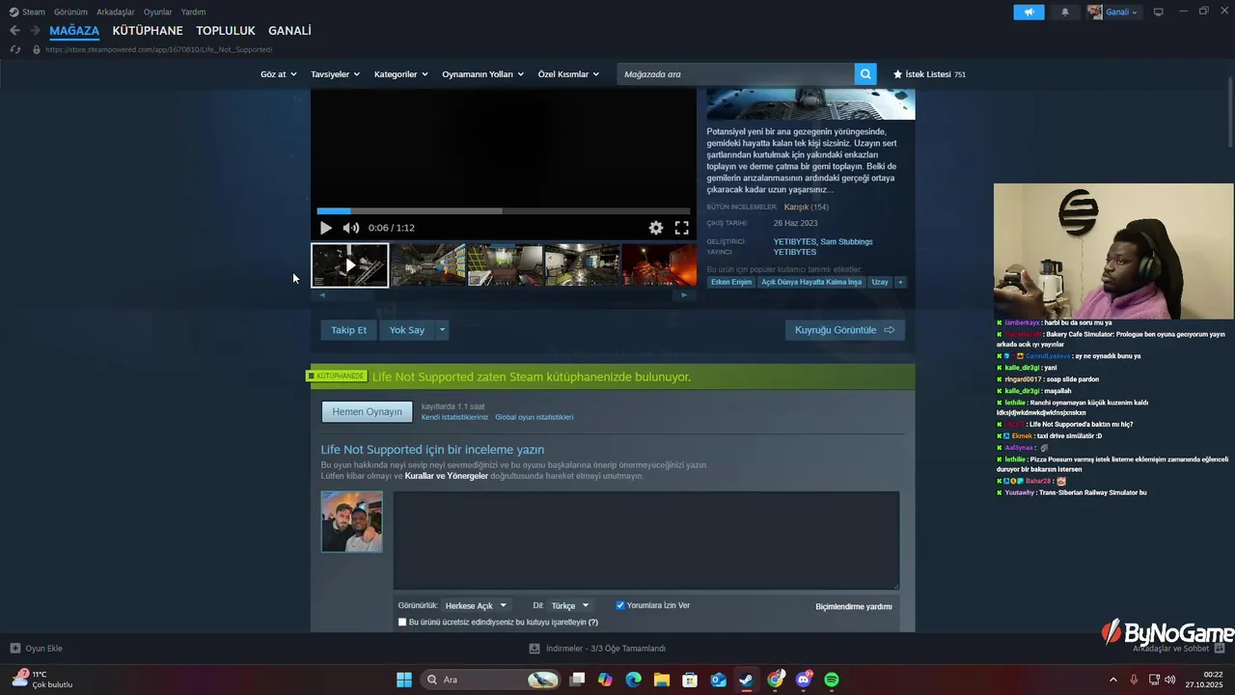Screen dimensions: 1235x695
Task: Open the Windows Start menu
Action: [404, 680]
